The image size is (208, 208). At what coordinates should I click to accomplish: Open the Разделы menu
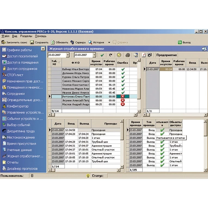(x=26, y=36)
